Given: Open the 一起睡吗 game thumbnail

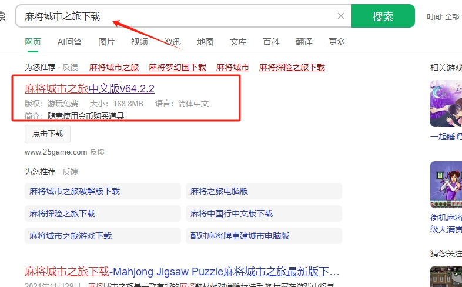Looking at the screenshot, I should (x=446, y=104).
